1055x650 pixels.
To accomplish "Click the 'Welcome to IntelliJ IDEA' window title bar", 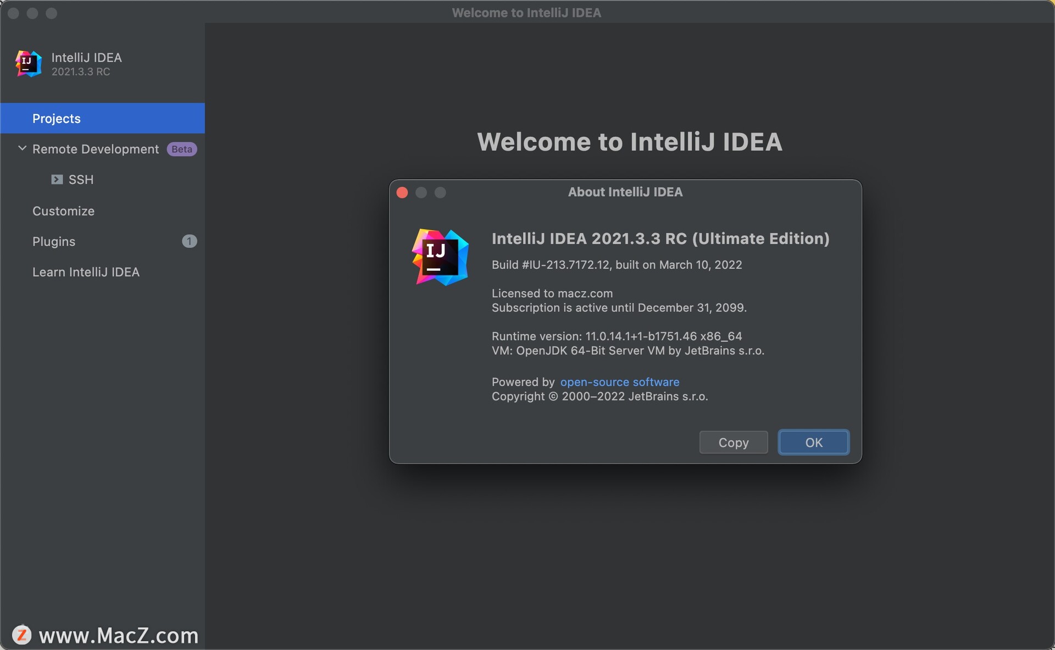I will [x=526, y=13].
